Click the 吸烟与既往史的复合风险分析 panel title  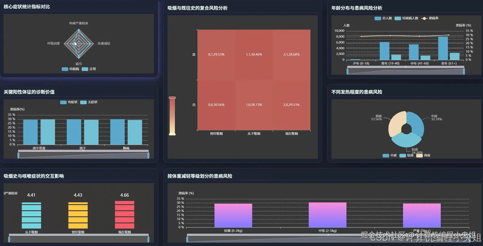point(197,8)
